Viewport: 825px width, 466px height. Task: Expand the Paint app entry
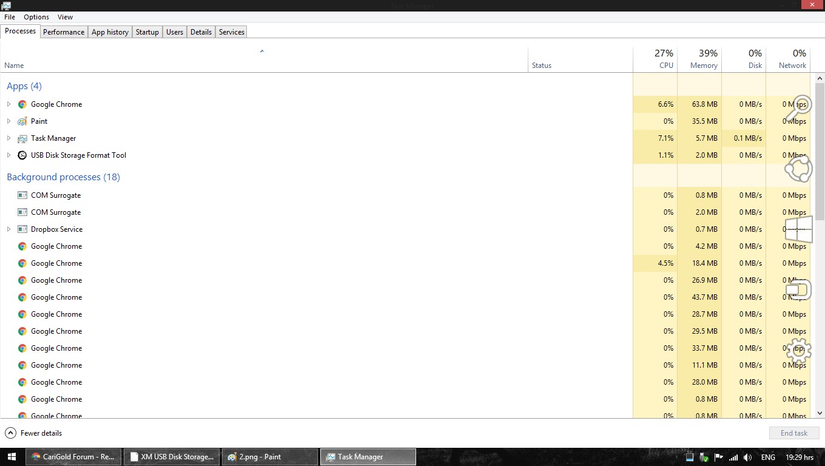click(8, 121)
